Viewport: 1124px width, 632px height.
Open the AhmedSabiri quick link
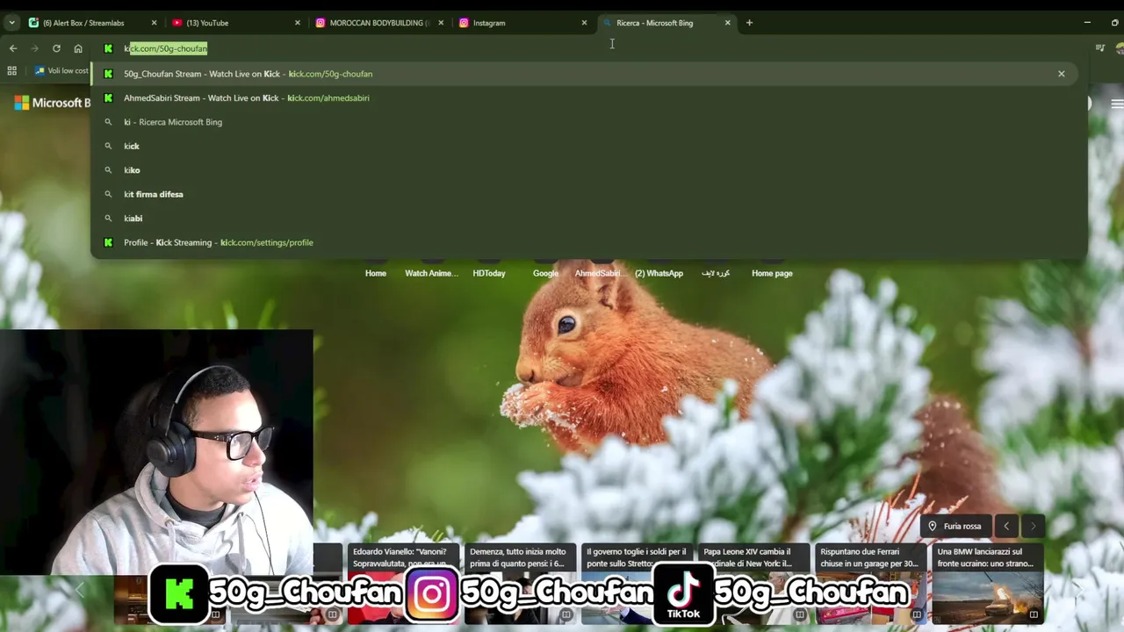coord(602,273)
